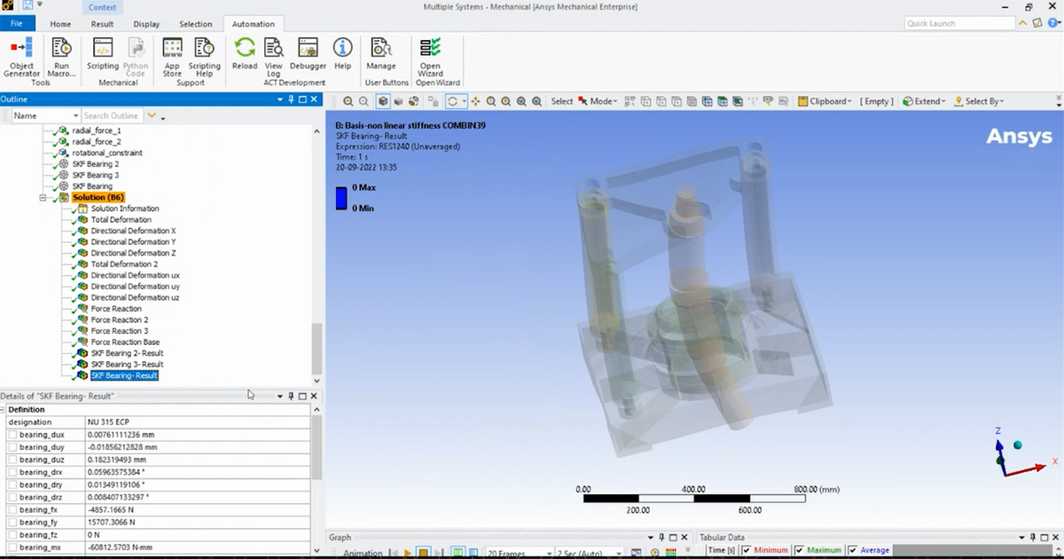Click the Clipboard toolbar button

click(x=825, y=101)
